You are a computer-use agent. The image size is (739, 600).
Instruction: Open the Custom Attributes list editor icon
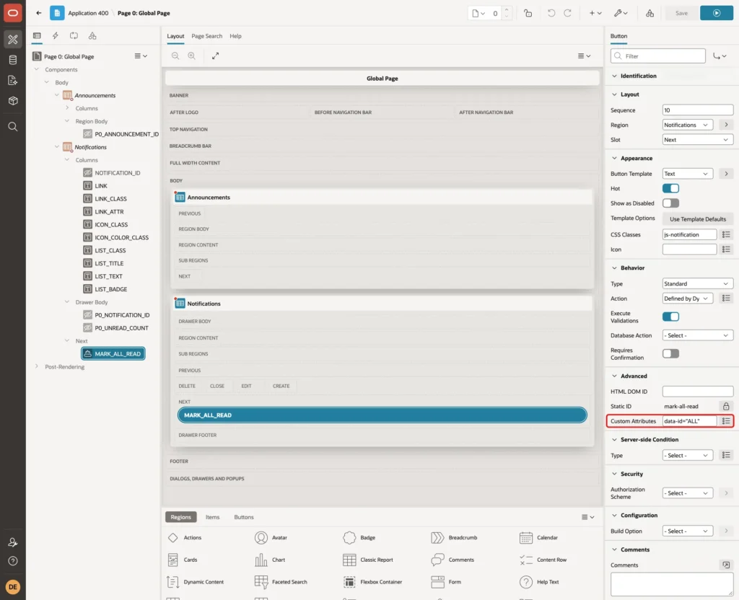click(726, 421)
